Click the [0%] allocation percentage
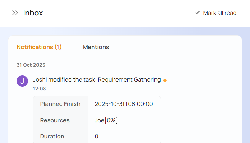This screenshot has height=143, width=250. click(111, 120)
